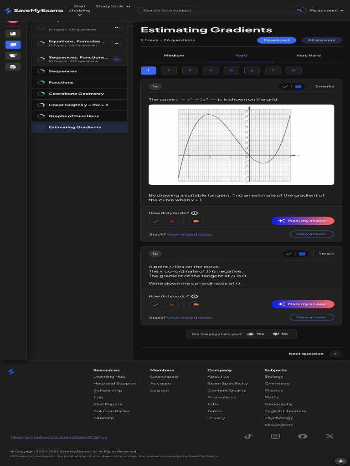Click the Download button
The width and height of the screenshot is (350, 466).
click(x=276, y=40)
